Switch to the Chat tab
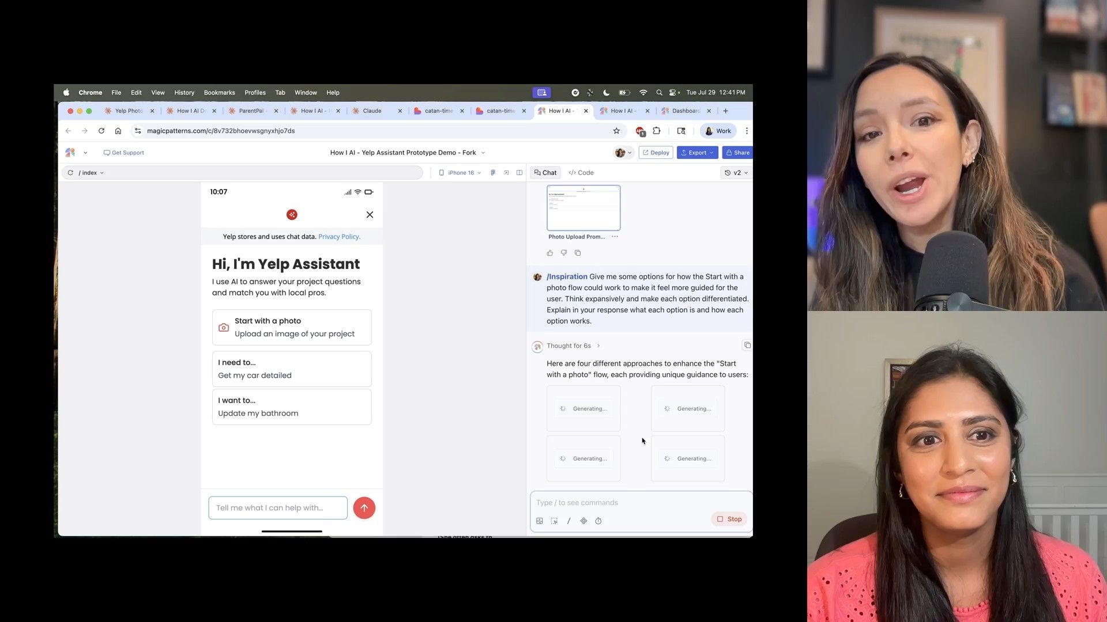Viewport: 1107px width, 622px height. point(545,173)
